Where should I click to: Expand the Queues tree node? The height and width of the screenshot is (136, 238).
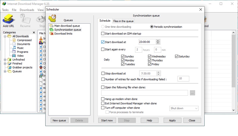[5, 71]
